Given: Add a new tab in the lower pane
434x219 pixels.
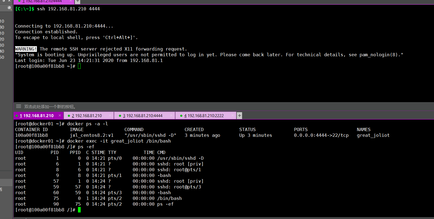Looking at the screenshot, I should coord(239,116).
